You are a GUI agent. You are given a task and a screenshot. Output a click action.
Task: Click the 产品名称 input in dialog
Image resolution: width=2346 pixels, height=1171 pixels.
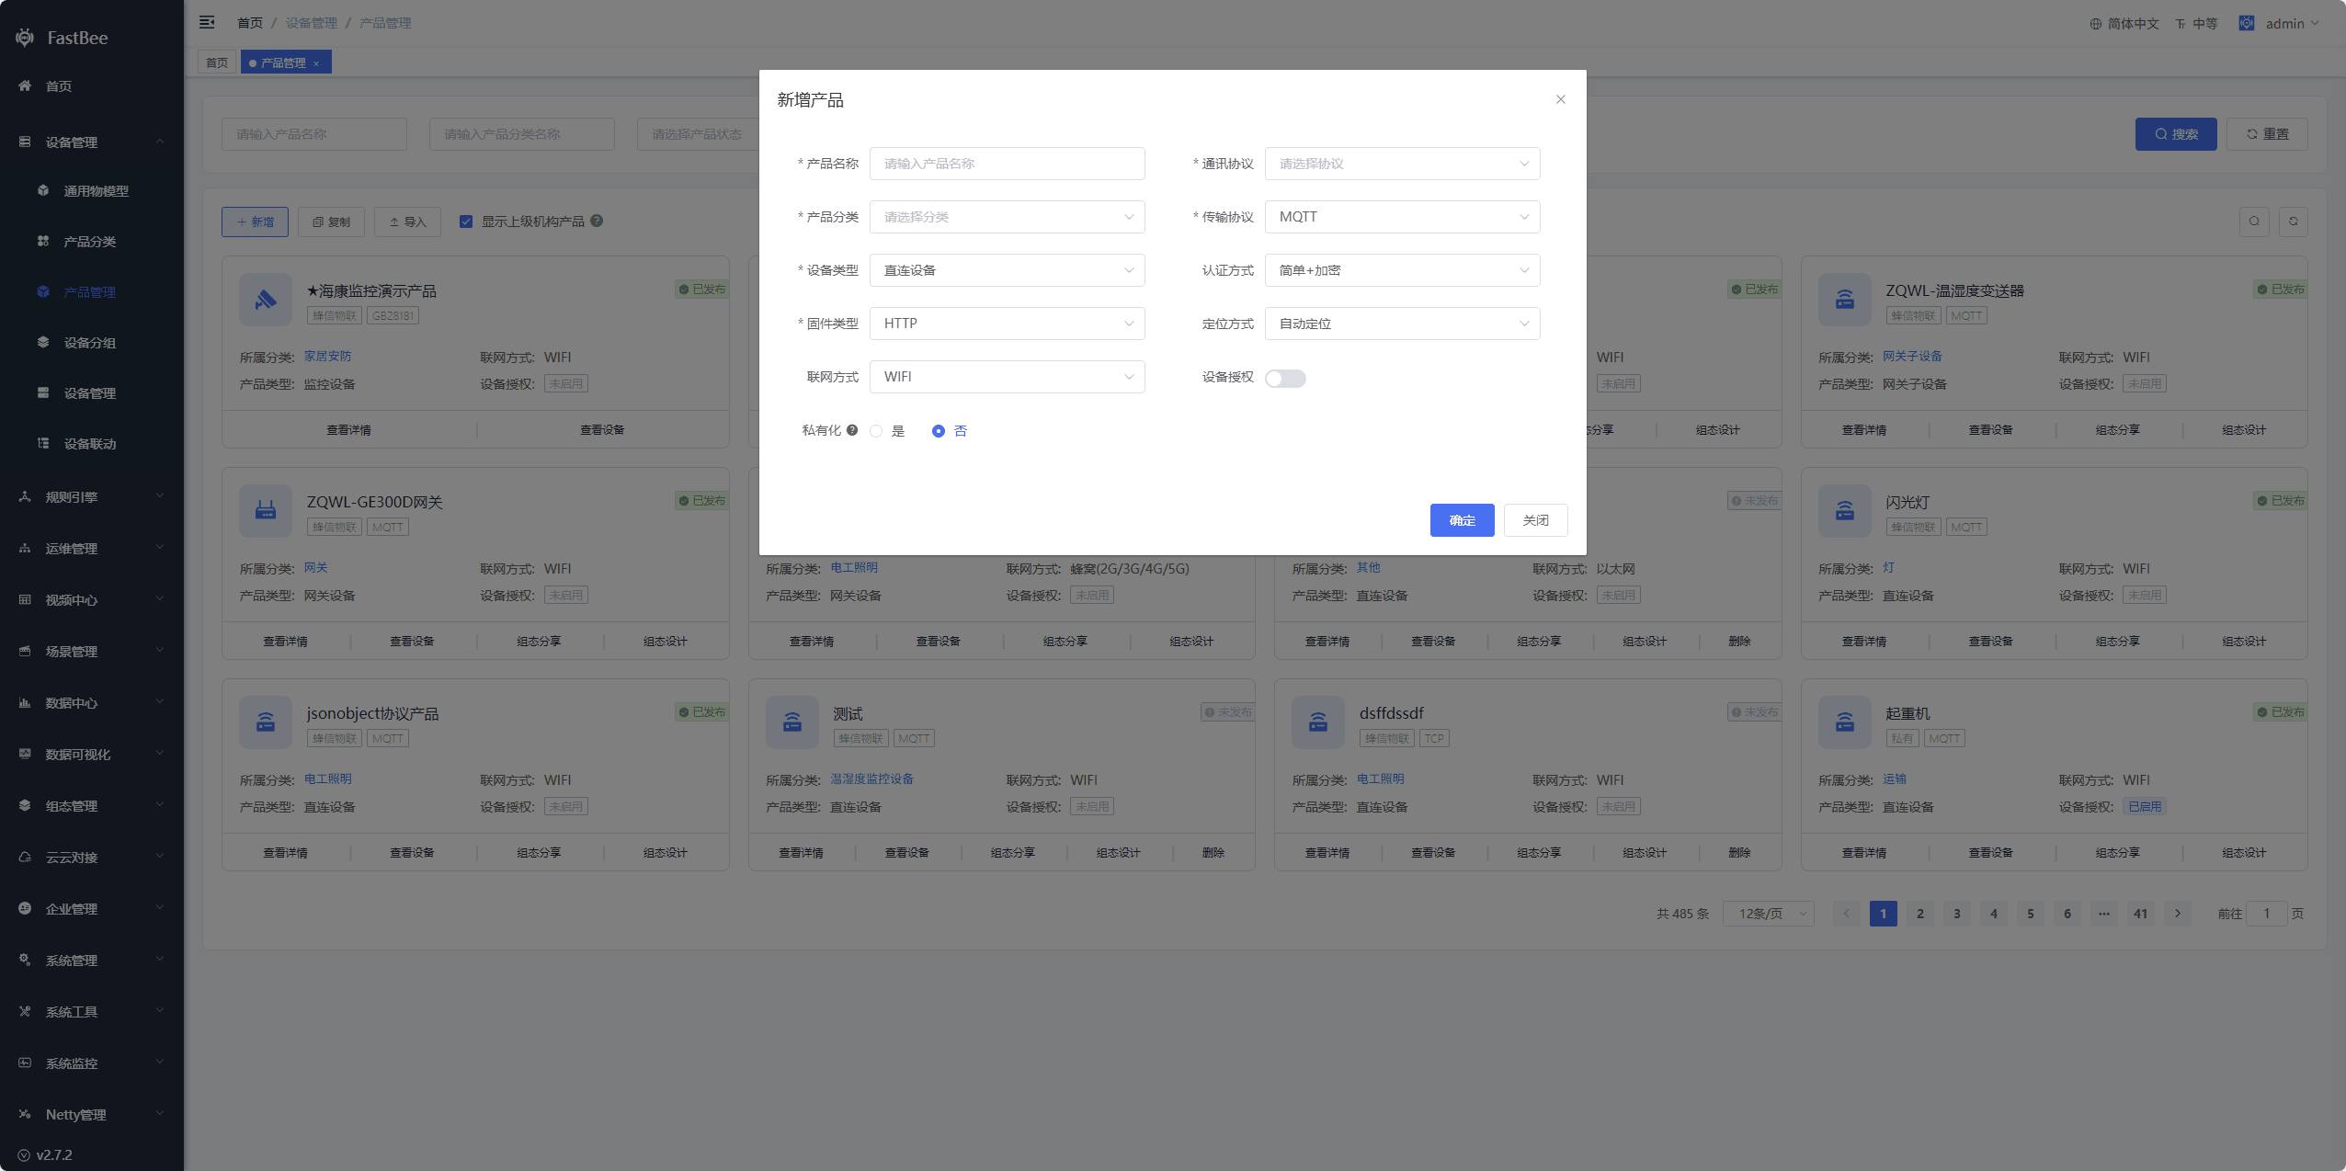(1007, 164)
